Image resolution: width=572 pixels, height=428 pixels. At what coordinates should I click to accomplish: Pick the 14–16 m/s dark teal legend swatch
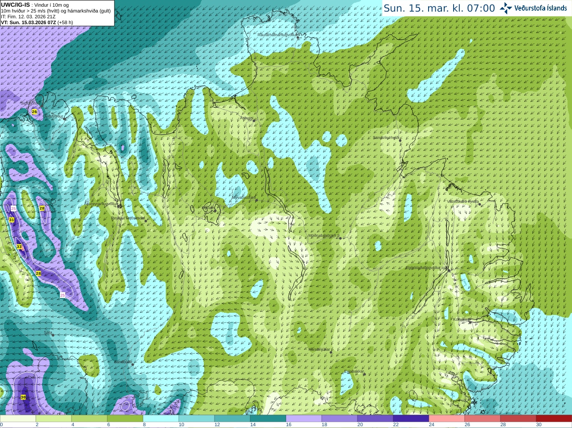[x=268, y=419]
